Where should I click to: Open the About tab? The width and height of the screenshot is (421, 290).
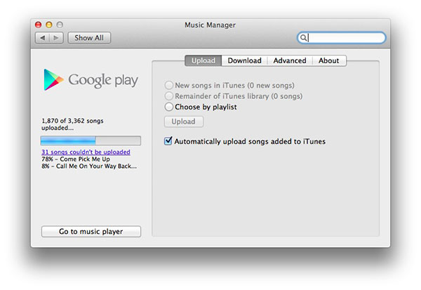(329, 60)
